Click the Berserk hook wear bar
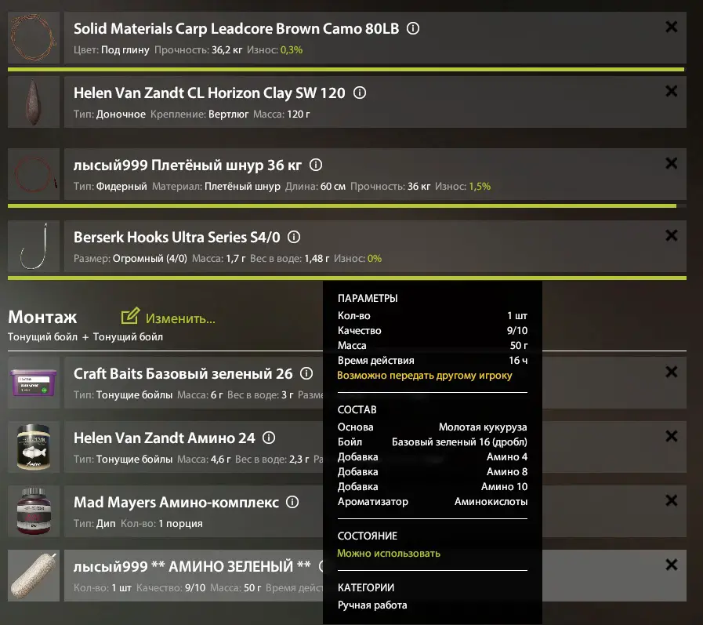This screenshot has height=625, width=703. (x=347, y=278)
